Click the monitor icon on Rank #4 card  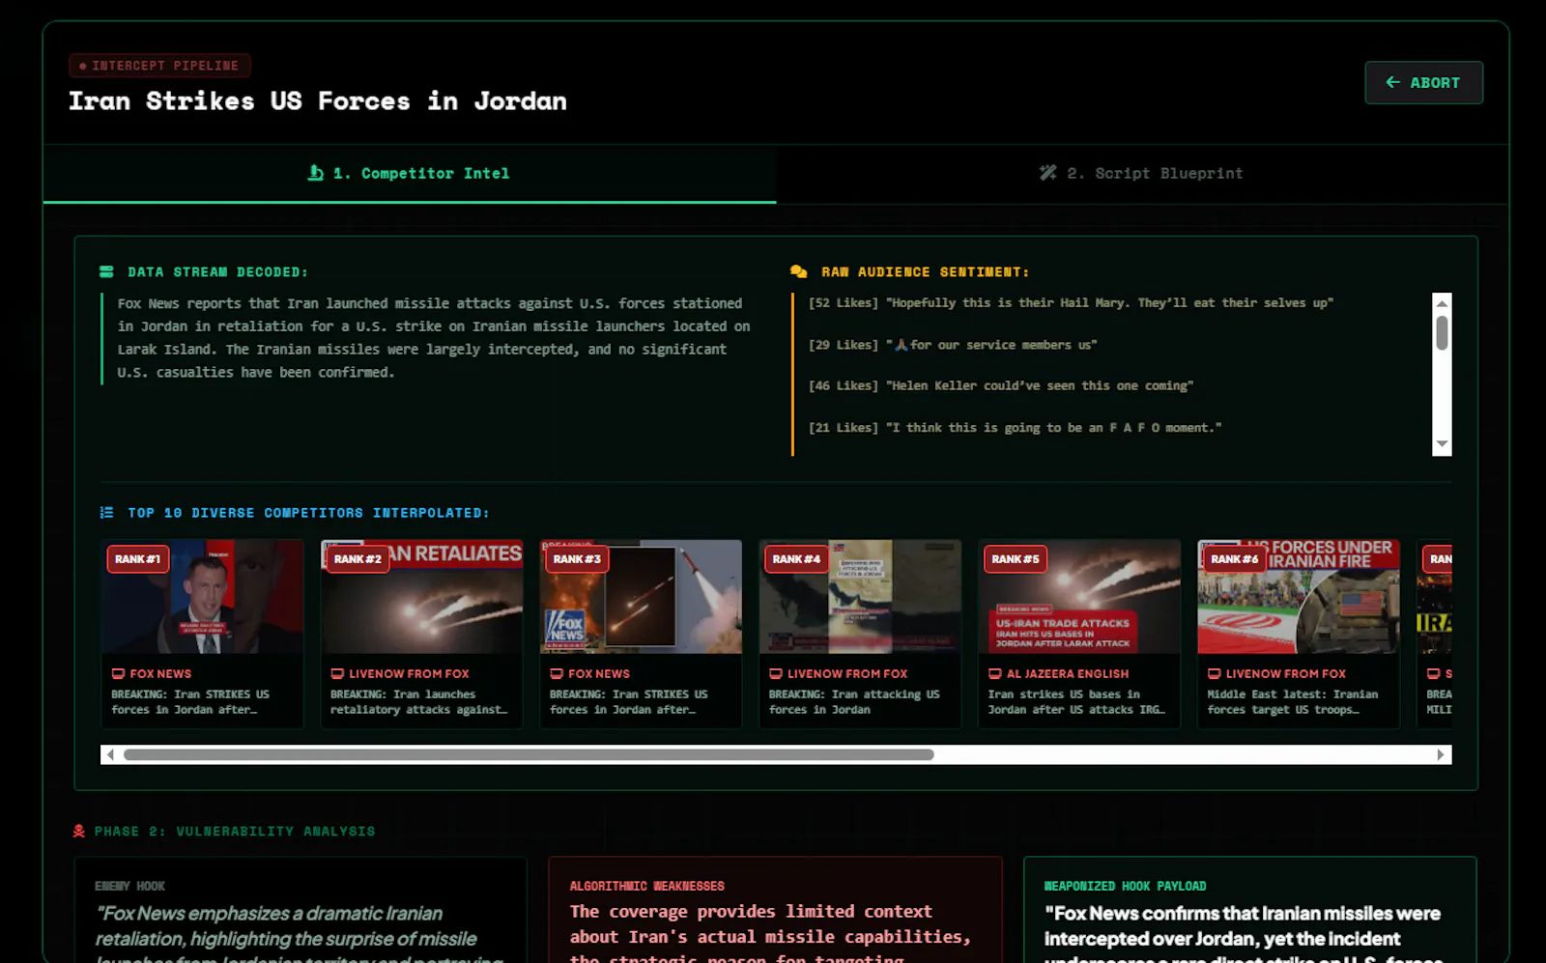(776, 674)
